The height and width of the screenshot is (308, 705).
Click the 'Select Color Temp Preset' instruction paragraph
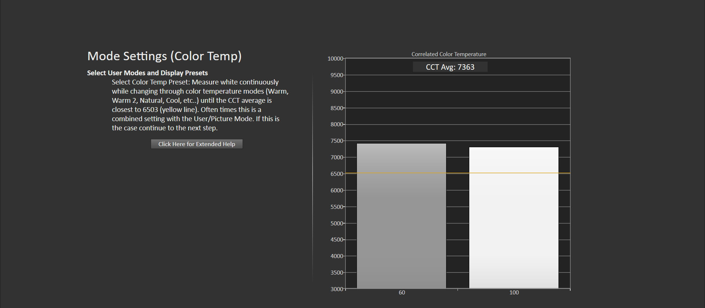pos(200,105)
